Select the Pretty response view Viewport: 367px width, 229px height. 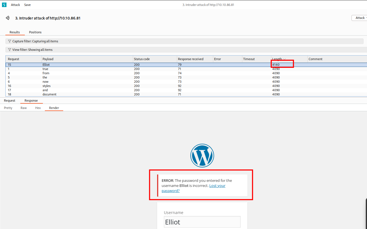[x=8, y=108]
